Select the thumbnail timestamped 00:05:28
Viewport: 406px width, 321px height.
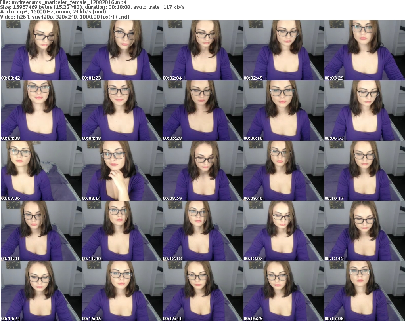(x=203, y=110)
